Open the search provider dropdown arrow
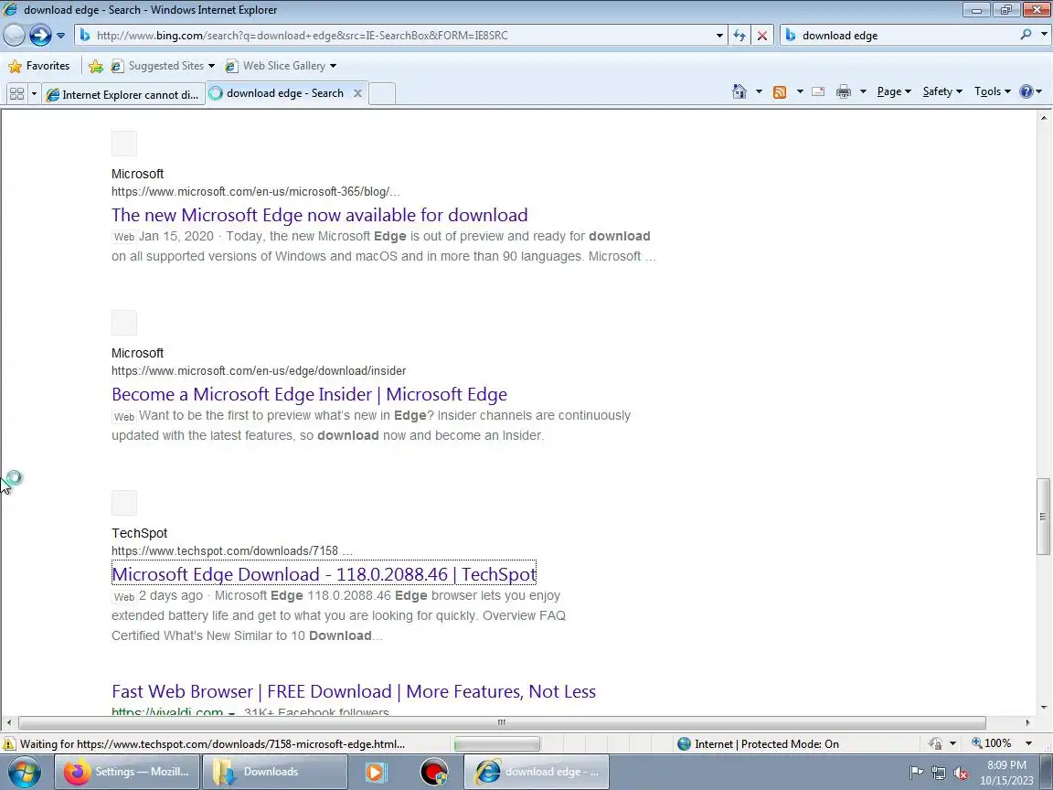This screenshot has height=790, width=1053. [1044, 34]
